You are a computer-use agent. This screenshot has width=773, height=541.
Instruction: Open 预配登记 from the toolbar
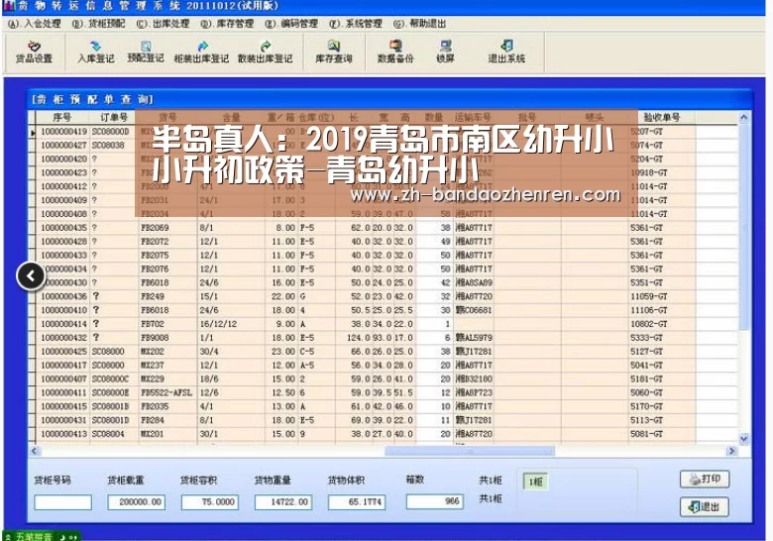[146, 52]
